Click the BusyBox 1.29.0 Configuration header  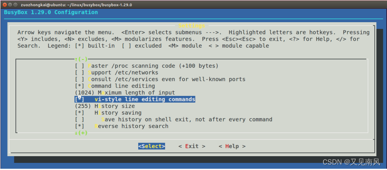coord(51,12)
